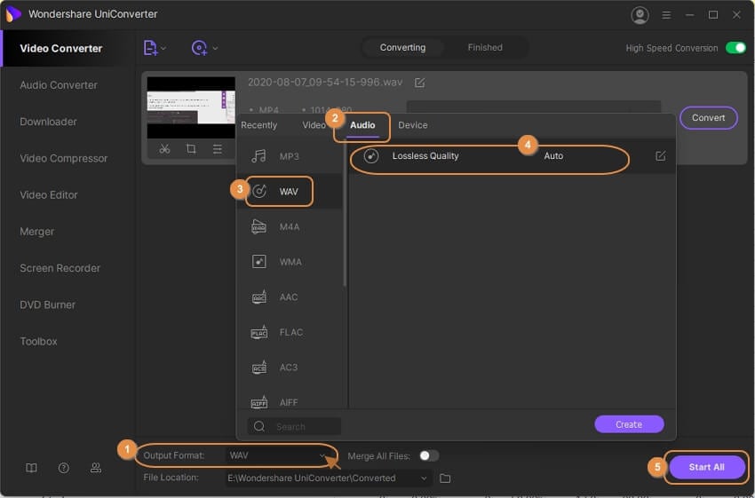
Task: Open DVD Burner in sidebar
Action: (47, 304)
